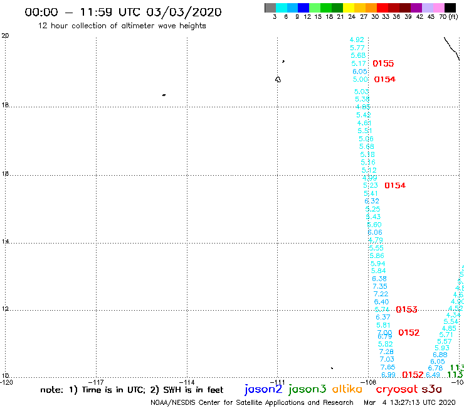Click the 7.22 wave height value
464x408 pixels.
pos(381,294)
